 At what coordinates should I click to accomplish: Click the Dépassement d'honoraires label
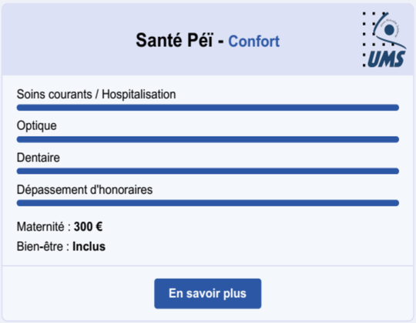[85, 190]
